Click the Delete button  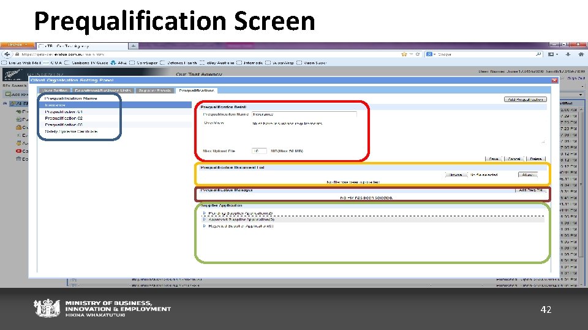(x=535, y=159)
